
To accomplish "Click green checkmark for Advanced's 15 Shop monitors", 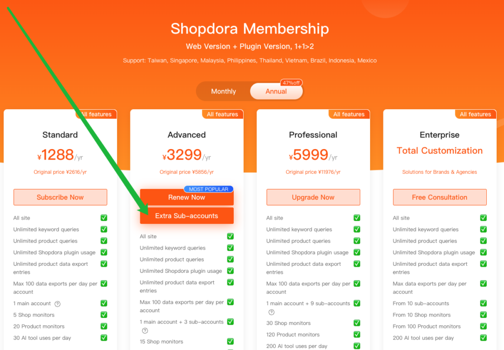I will (x=230, y=342).
